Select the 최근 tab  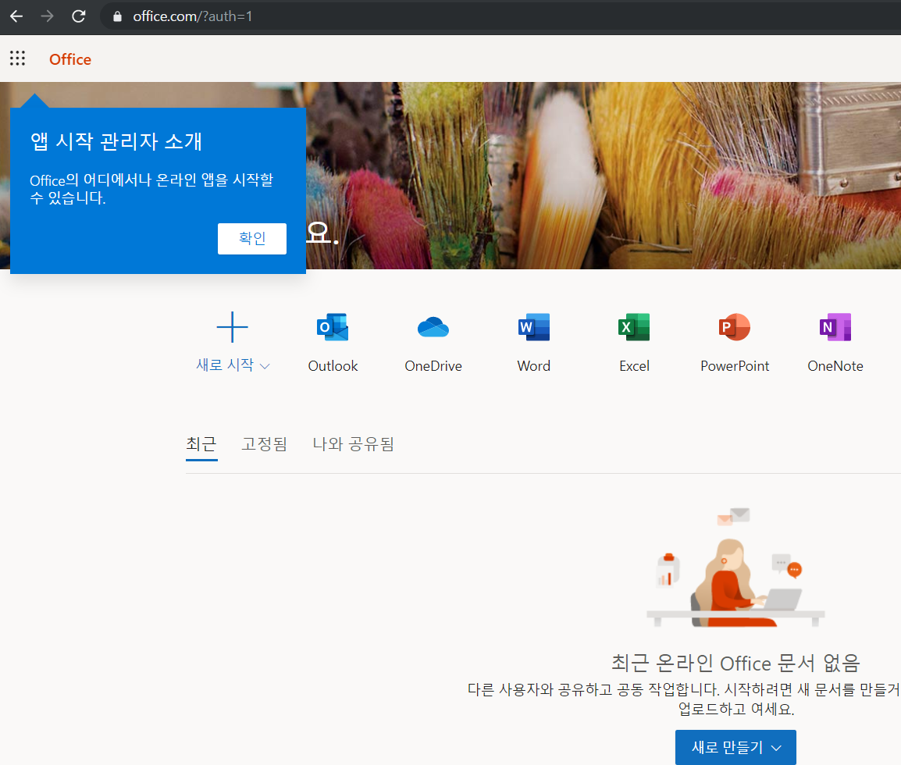pyautogui.click(x=201, y=443)
